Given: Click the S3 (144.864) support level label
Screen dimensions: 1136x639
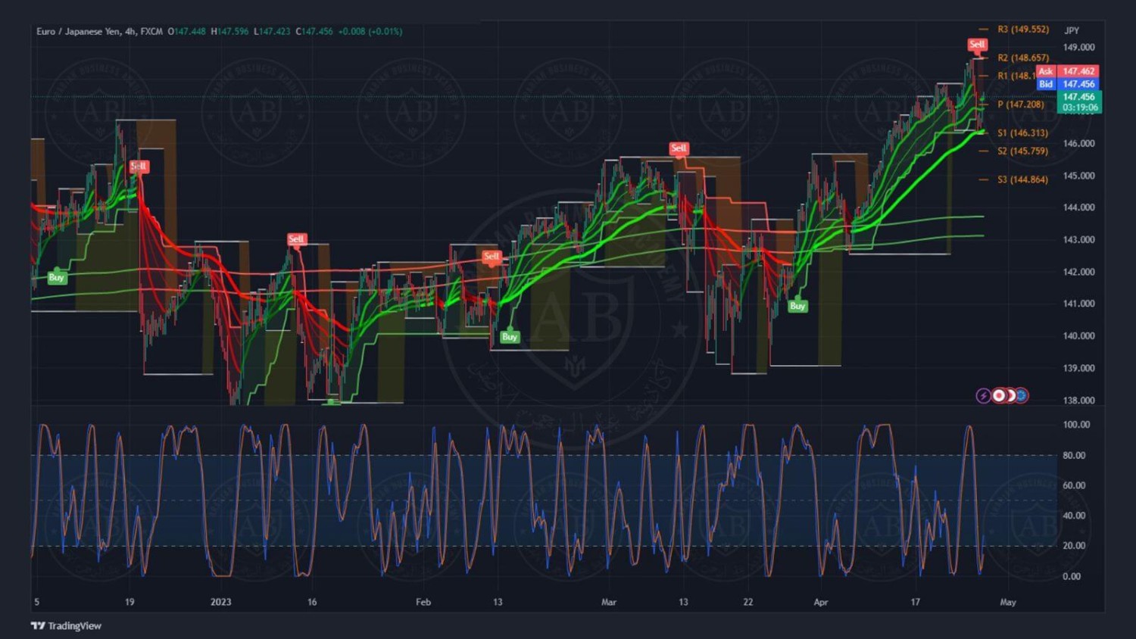Looking at the screenshot, I should coord(1022,179).
